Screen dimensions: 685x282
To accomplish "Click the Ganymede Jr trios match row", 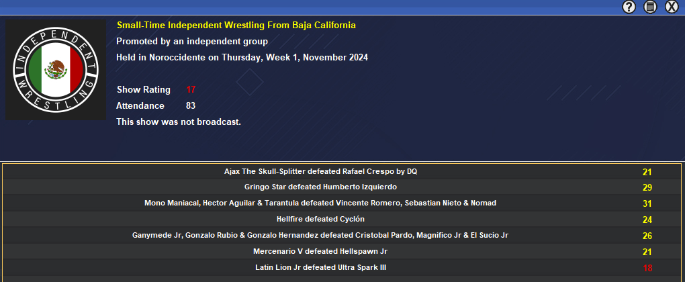I will tap(320, 236).
